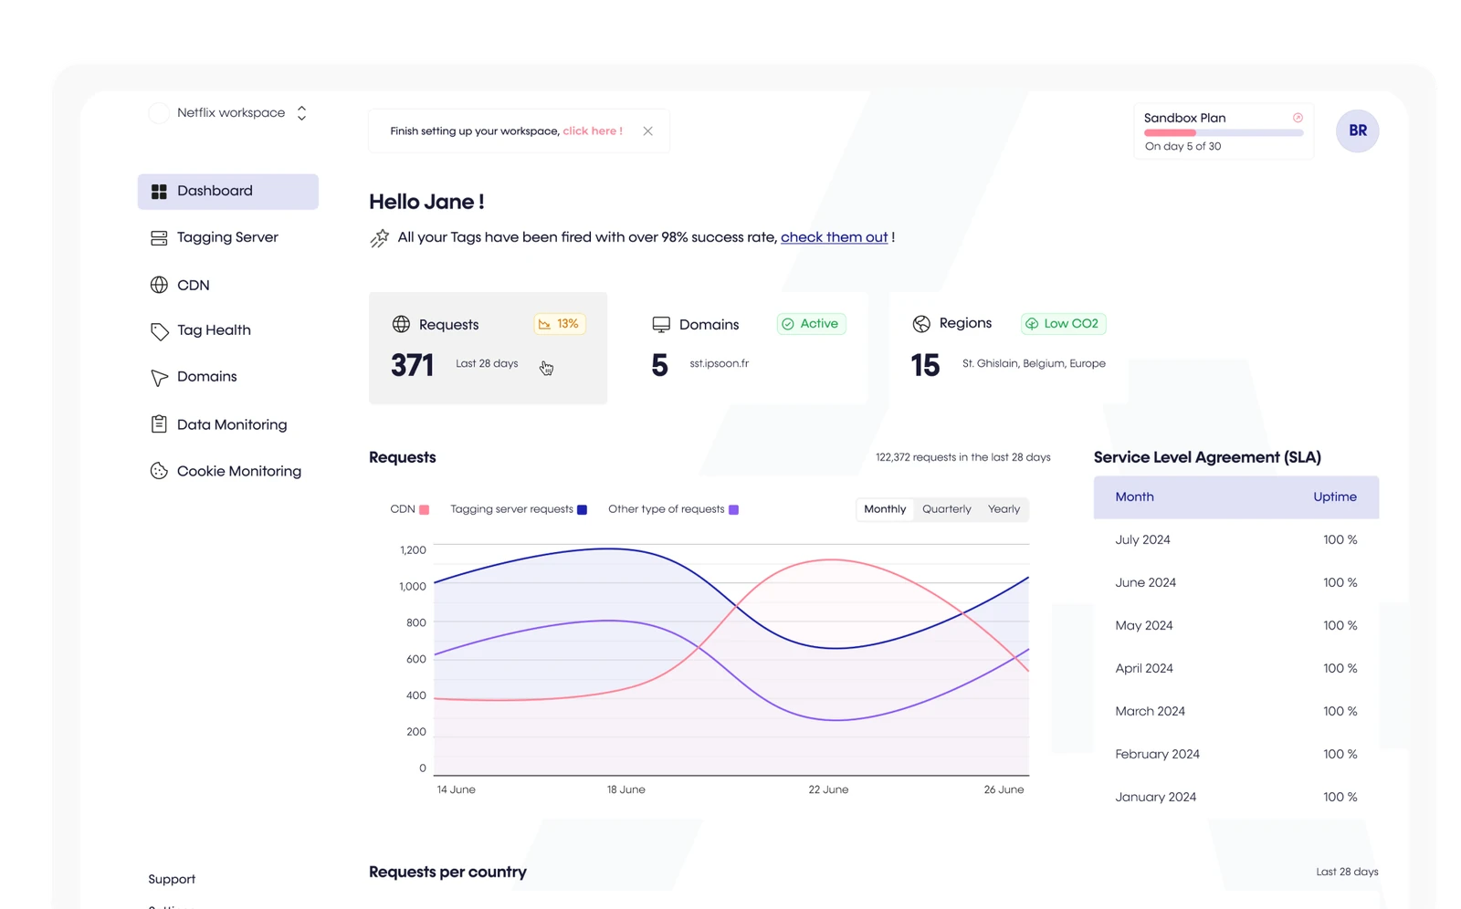1461x909 pixels.
Task: Click the Low CO2 badge
Action: pyautogui.click(x=1063, y=324)
